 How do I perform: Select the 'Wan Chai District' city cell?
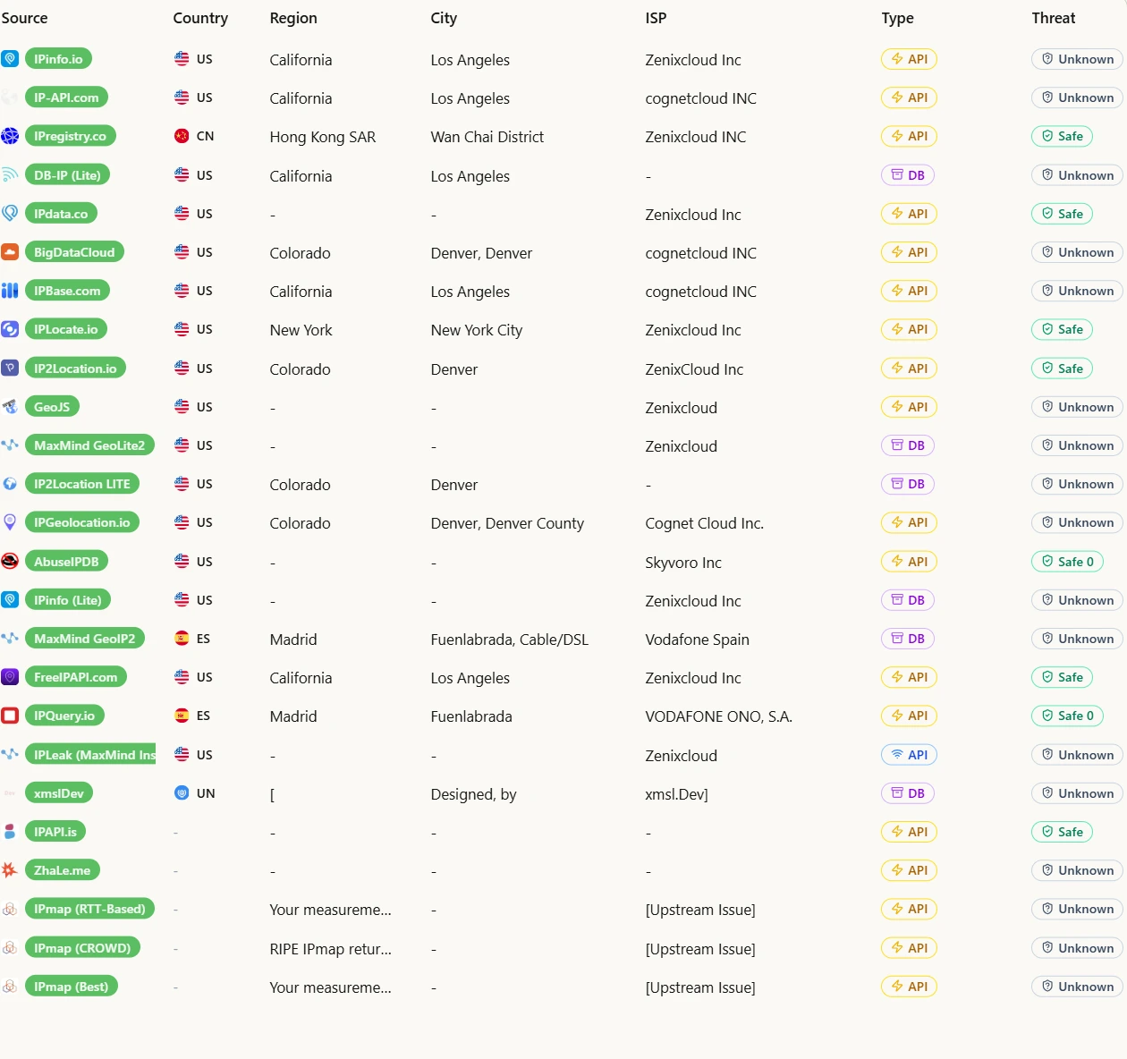coord(487,137)
